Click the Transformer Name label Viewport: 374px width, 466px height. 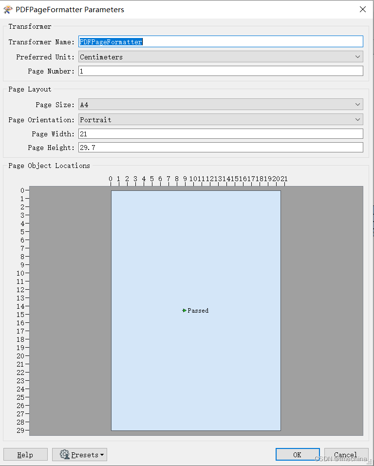click(x=41, y=42)
